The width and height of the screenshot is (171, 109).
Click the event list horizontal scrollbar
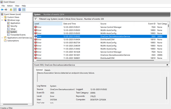point(95,60)
